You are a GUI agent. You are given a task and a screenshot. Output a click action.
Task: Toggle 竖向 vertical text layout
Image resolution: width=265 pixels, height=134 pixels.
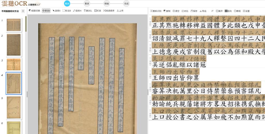[x=228, y=11]
